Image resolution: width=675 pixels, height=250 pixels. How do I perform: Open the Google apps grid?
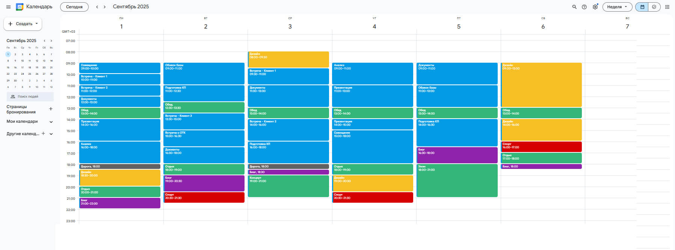click(667, 7)
